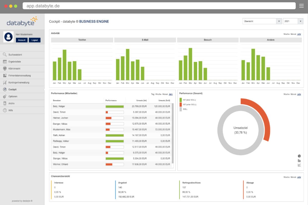Open the Account page

click(x=22, y=40)
